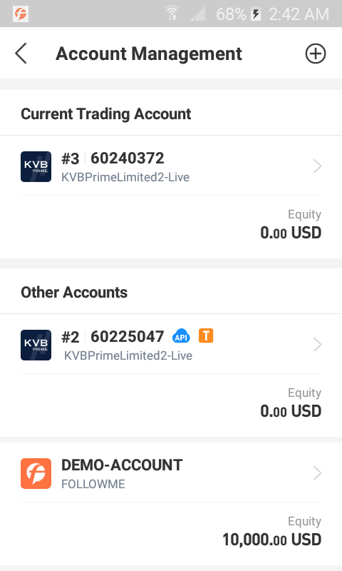Tap the orange FOLLOWME demo logo
342x571 pixels.
(36, 473)
